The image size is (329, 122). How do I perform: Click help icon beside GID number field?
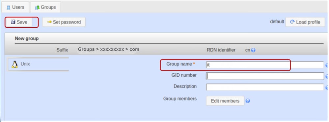click(327, 77)
